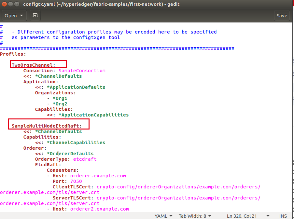The height and width of the screenshot is (219, 294).
Task: Create a new document with toolbar icon
Action: pyautogui.click(x=35, y=16)
